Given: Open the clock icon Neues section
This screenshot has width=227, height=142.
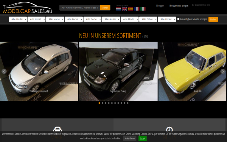Looking at the screenshot, I should (169, 130).
